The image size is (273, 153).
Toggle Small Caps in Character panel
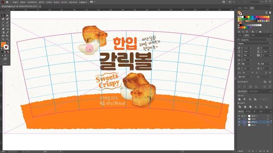pos(244,73)
